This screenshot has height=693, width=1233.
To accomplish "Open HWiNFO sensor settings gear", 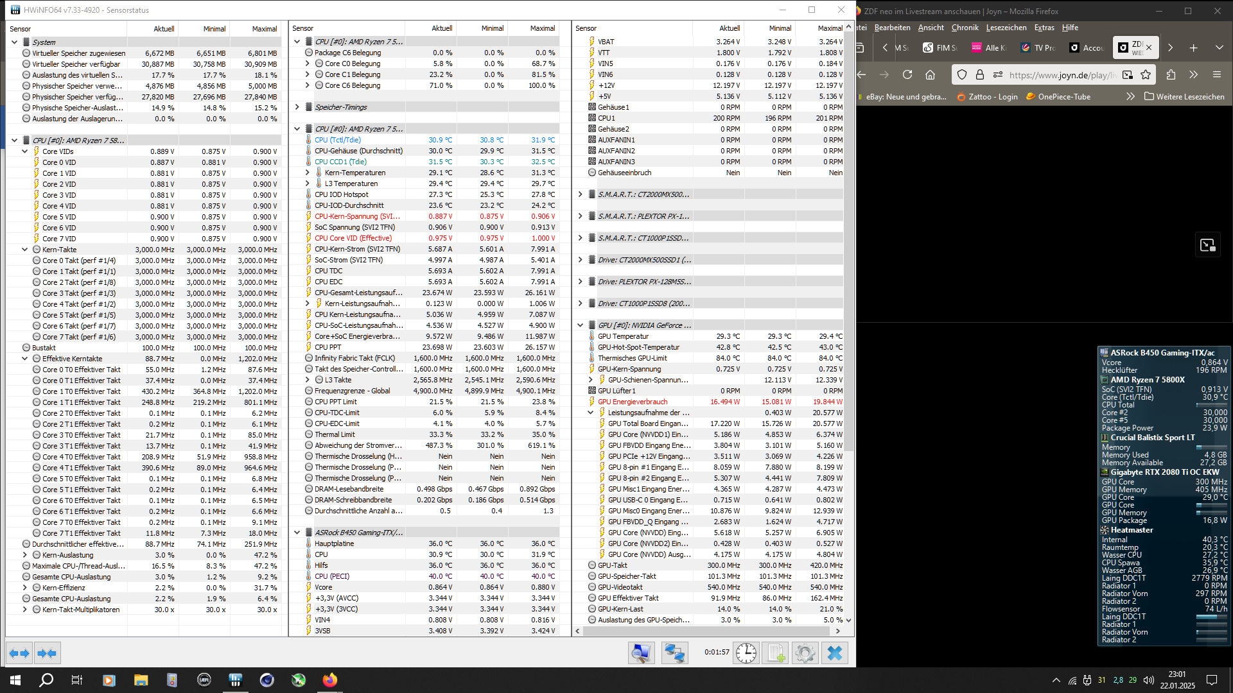I will point(805,653).
